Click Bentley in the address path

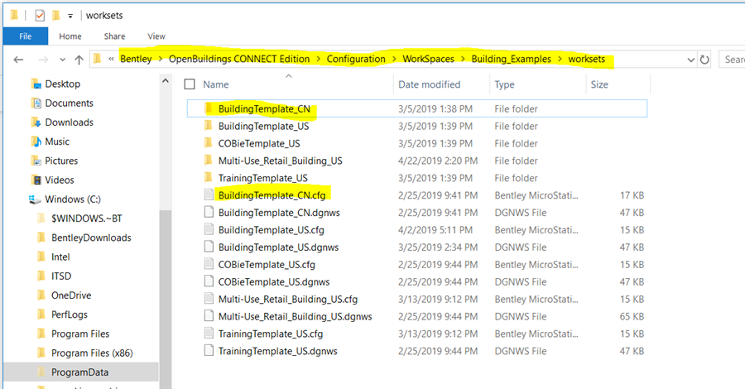[x=136, y=59]
